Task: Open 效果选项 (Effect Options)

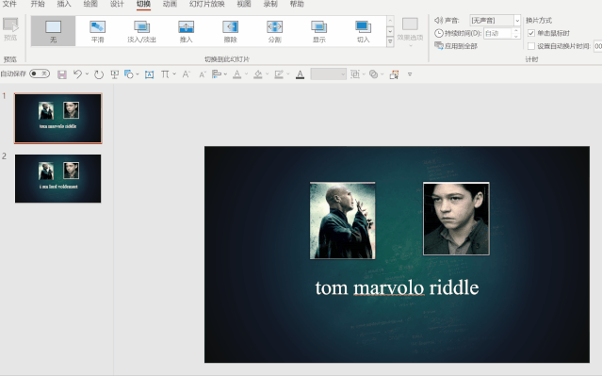Action: point(410,32)
